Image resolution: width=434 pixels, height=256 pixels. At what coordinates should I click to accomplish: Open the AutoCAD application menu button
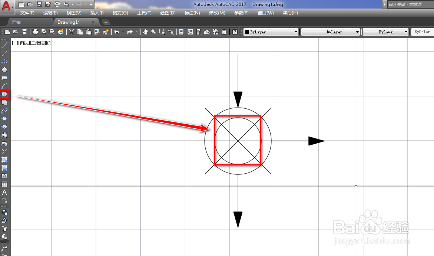click(x=7, y=7)
